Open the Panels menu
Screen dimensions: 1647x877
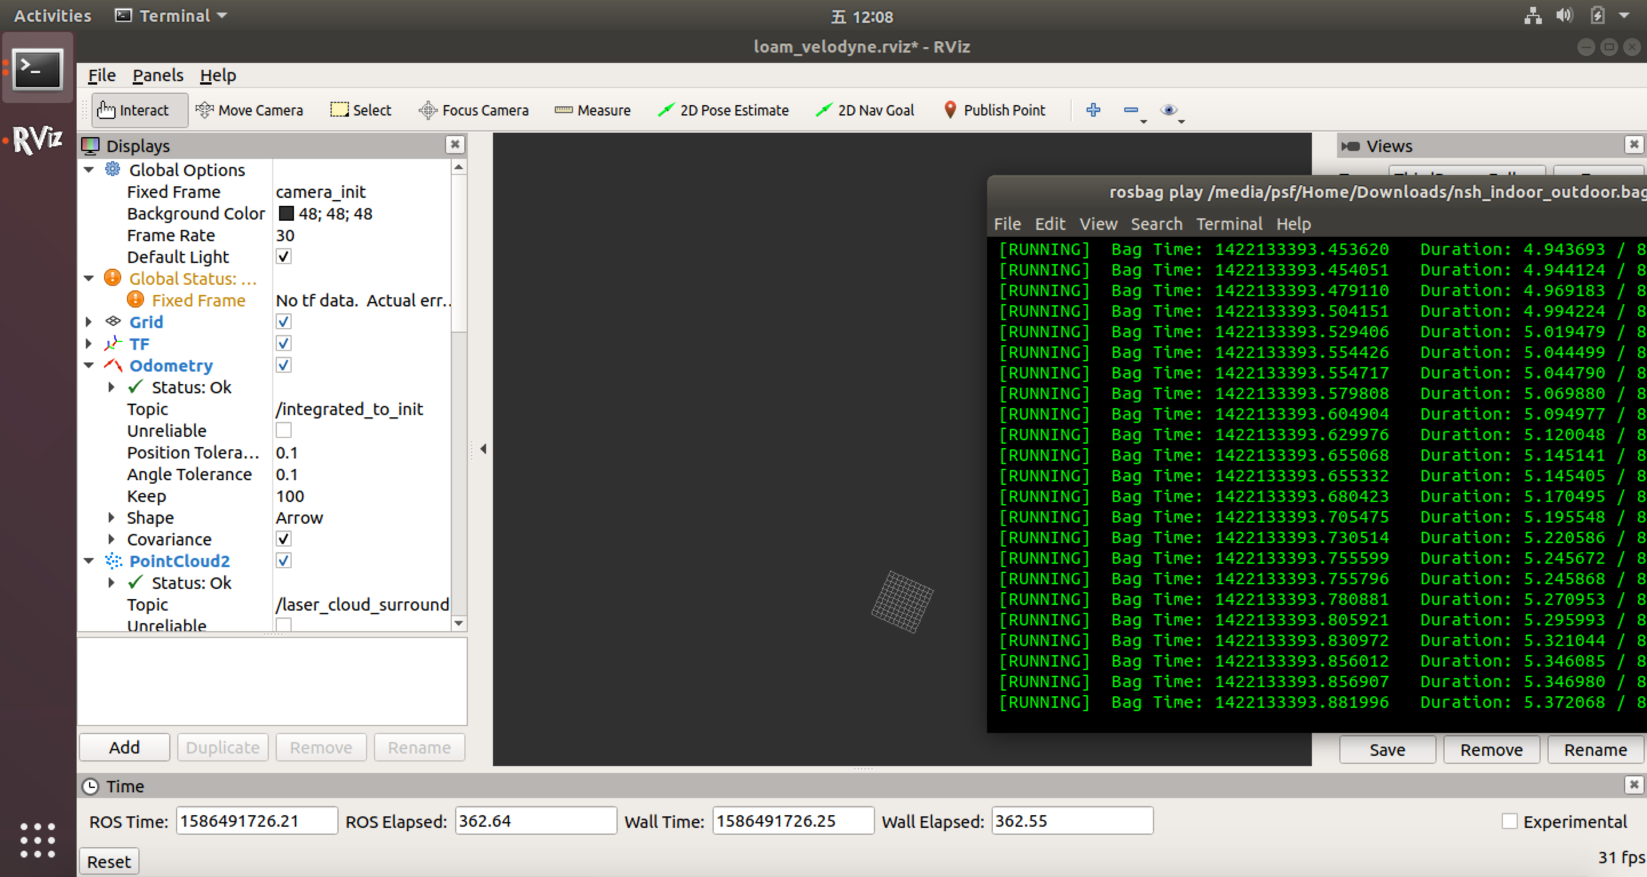click(x=158, y=75)
